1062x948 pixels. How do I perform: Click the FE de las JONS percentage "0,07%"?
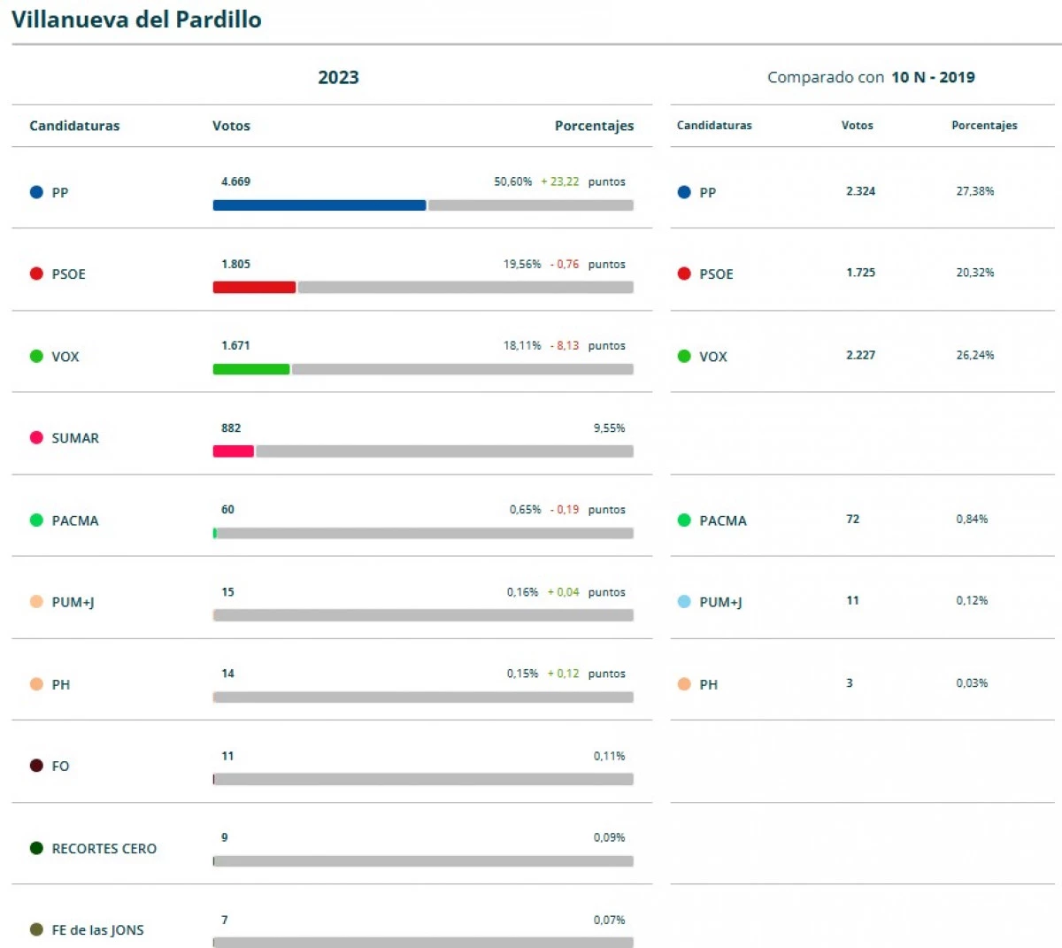tap(609, 920)
